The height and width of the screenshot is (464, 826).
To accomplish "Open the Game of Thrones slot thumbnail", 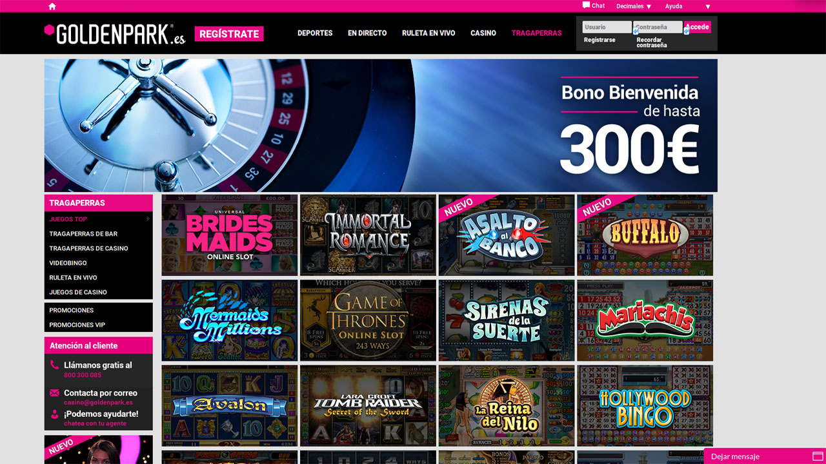I will point(368,320).
